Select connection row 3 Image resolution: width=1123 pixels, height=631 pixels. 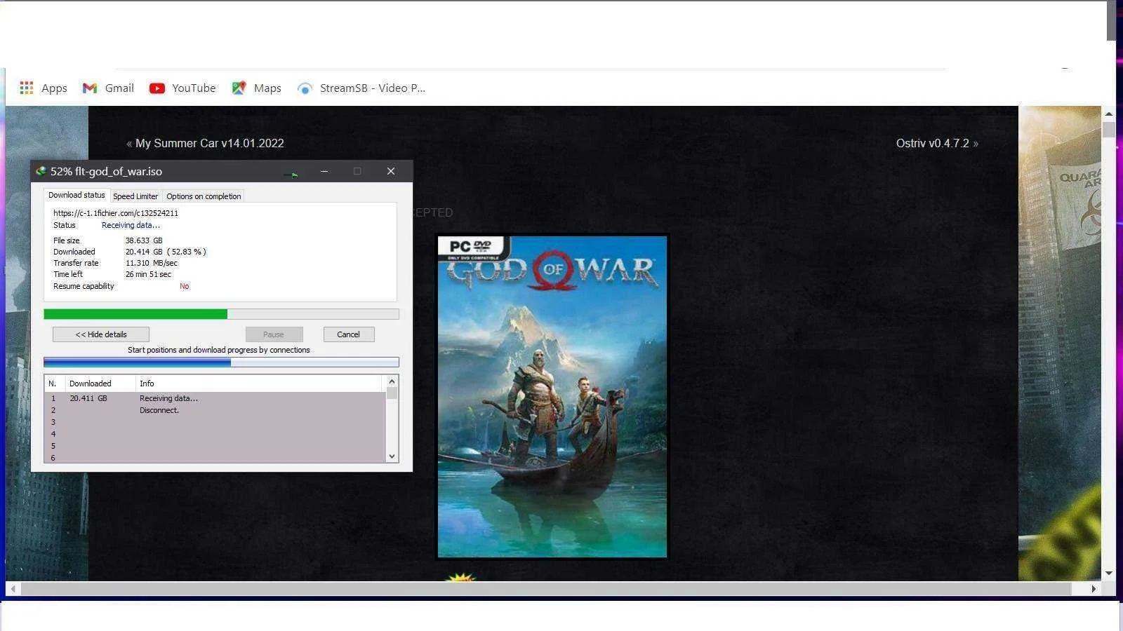[x=215, y=422]
